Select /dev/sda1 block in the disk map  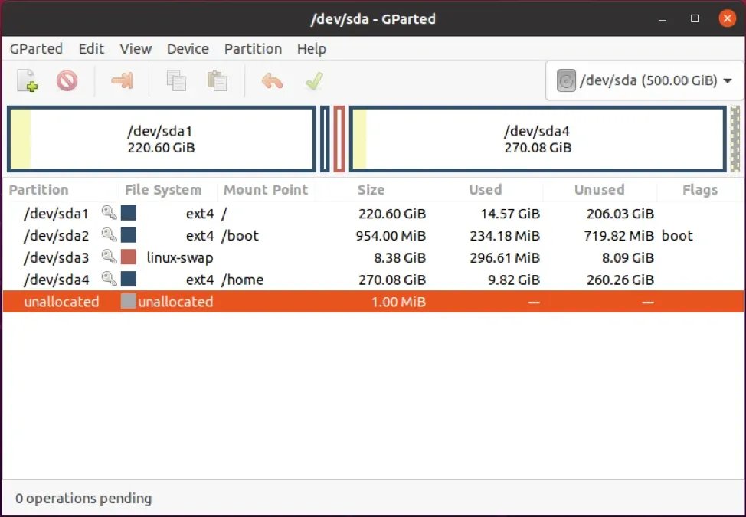(x=162, y=139)
